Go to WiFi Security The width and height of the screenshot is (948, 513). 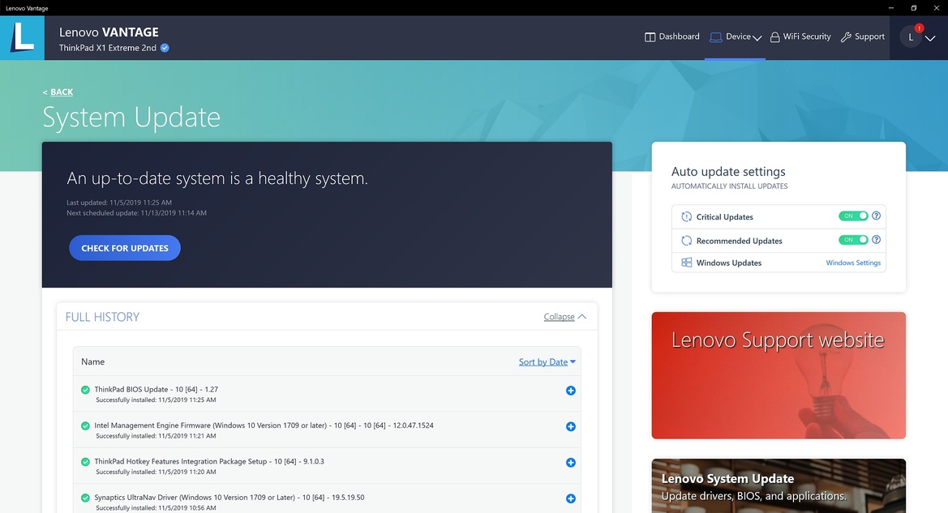pyautogui.click(x=800, y=36)
